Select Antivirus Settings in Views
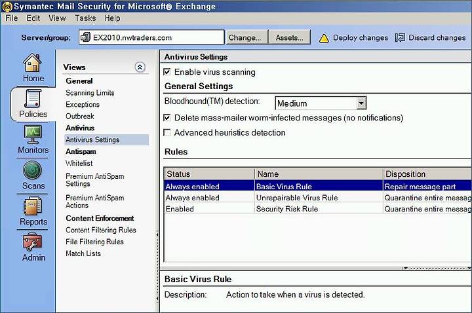This screenshot has width=472, height=313. coord(107,140)
